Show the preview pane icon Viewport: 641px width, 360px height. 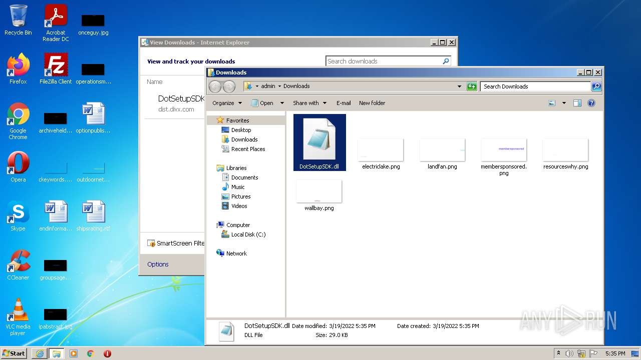coord(577,103)
